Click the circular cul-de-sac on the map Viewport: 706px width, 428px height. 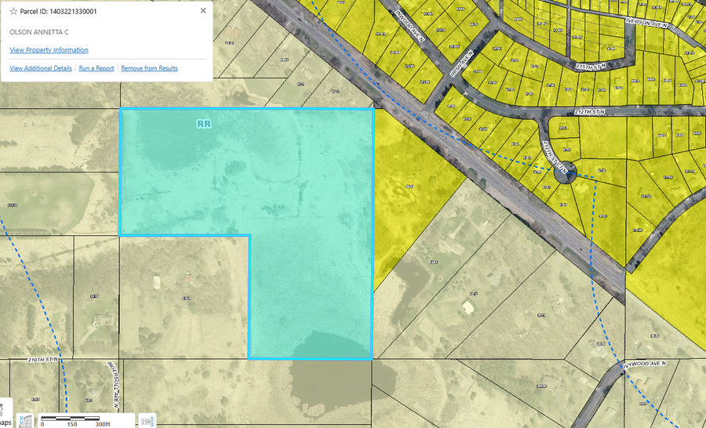pos(564,173)
